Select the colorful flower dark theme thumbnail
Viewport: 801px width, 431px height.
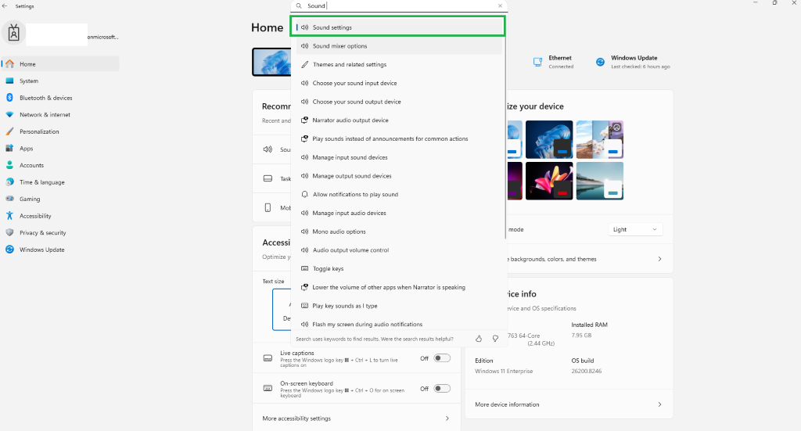point(549,181)
